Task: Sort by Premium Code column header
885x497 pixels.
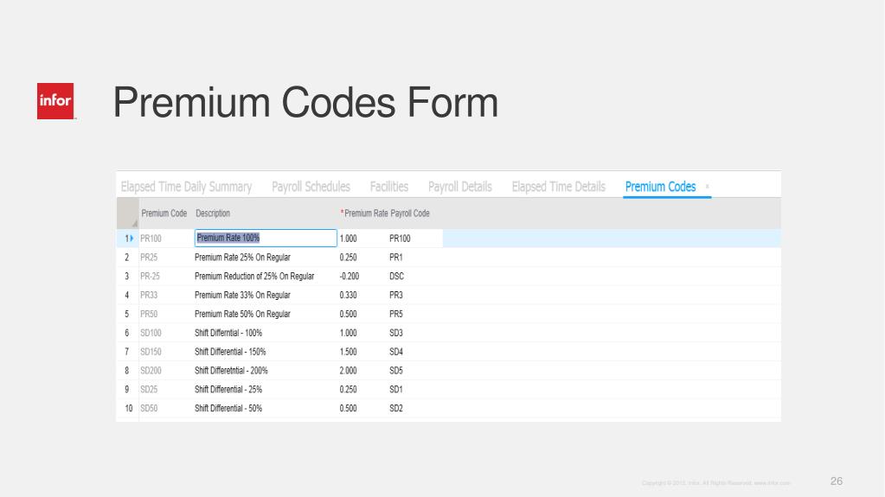Action: (164, 213)
